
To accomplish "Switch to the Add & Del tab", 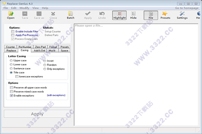I will (x=39, y=51).
